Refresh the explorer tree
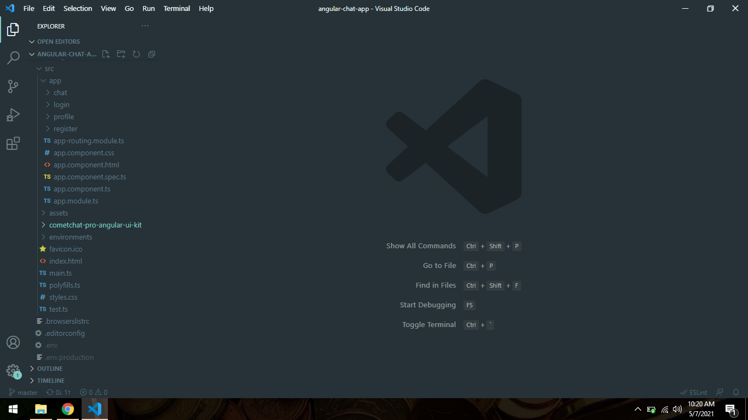Image resolution: width=748 pixels, height=420 pixels. coord(136,54)
